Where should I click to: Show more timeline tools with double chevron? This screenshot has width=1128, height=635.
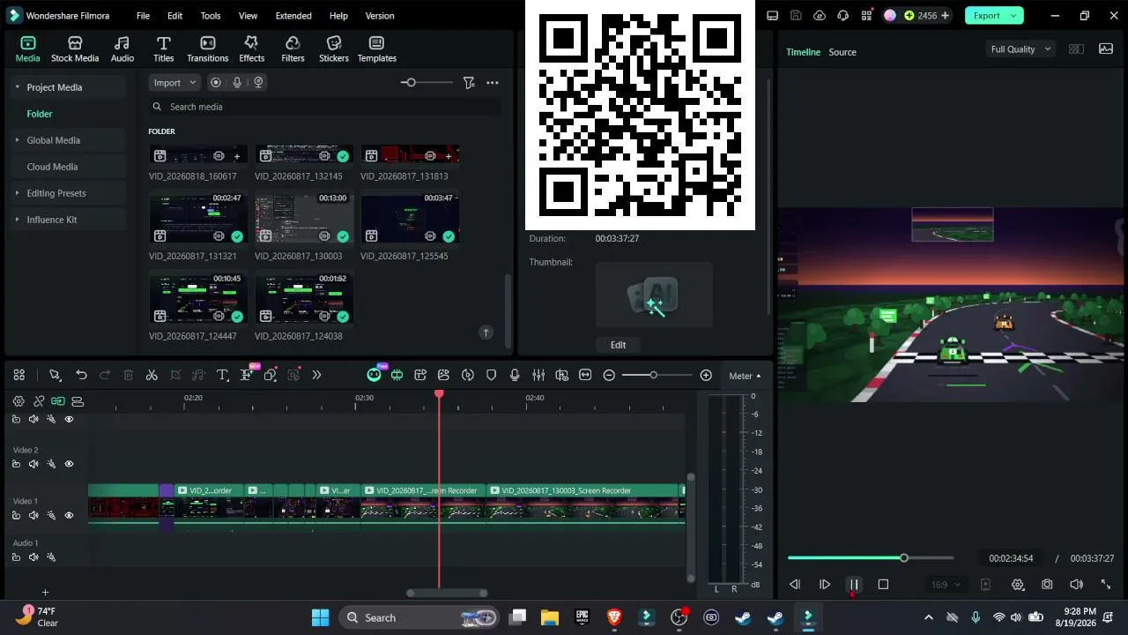316,375
